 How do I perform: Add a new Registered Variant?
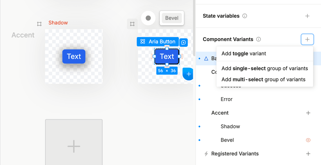pyautogui.click(x=308, y=154)
